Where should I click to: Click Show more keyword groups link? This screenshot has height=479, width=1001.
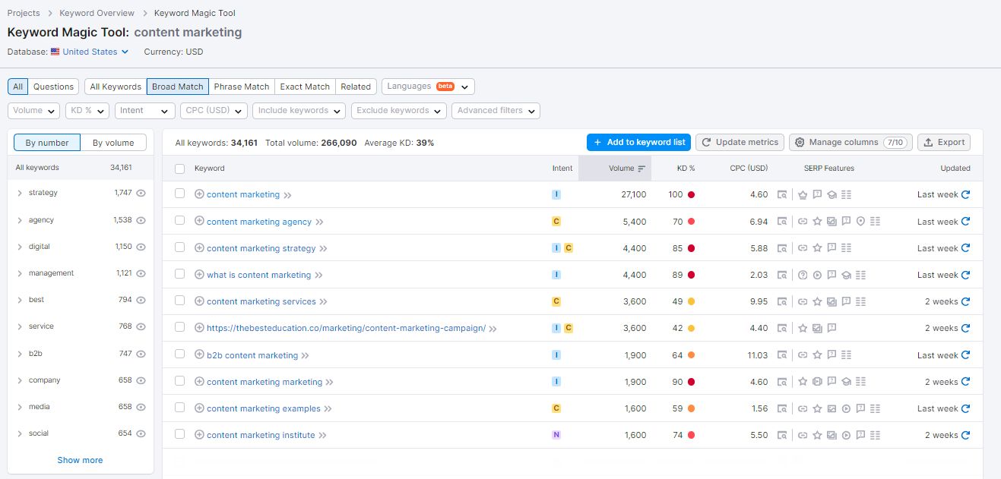pyautogui.click(x=80, y=460)
